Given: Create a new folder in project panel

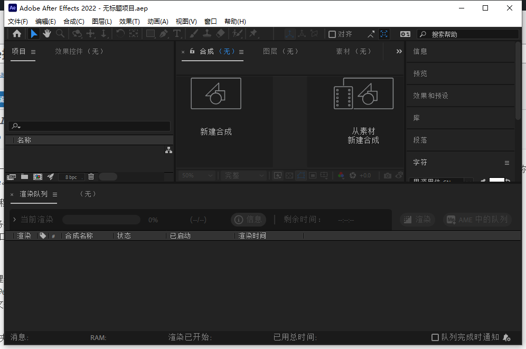Looking at the screenshot, I should (24, 177).
